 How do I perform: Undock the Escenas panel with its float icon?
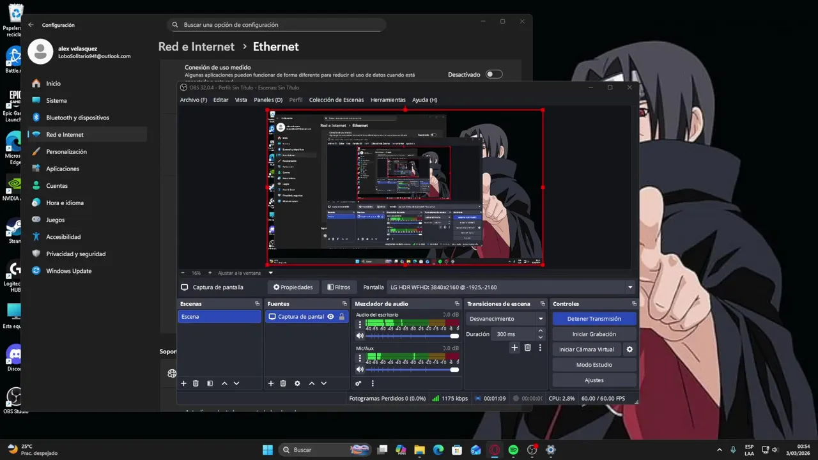click(257, 304)
